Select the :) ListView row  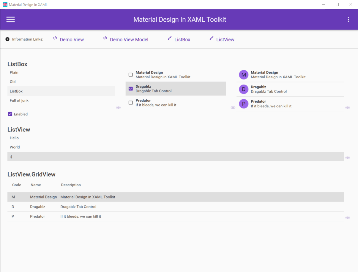point(176,157)
